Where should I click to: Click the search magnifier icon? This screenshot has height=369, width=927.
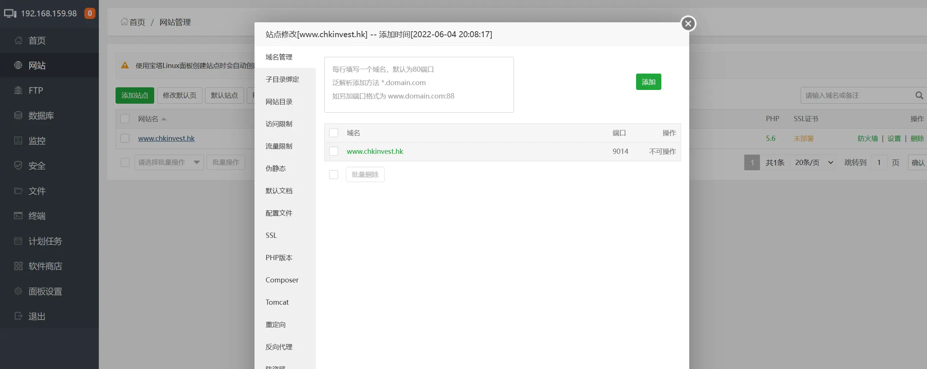919,96
